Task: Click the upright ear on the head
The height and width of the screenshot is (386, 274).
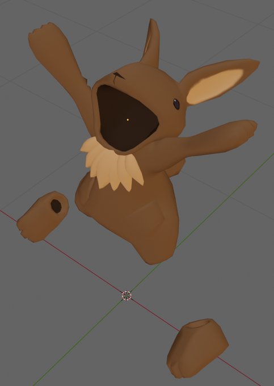Action: (x=151, y=44)
